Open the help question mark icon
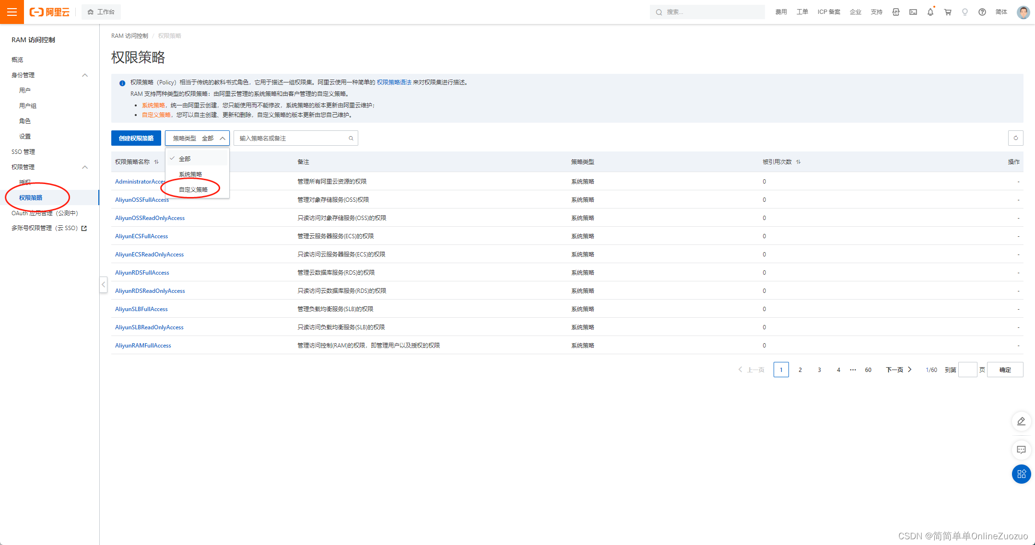 (982, 12)
